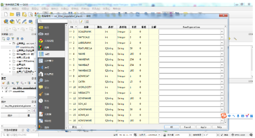This screenshot has height=138, width=255.
Task: Click the Browser panel filter funnel icon
Action: (13, 39)
